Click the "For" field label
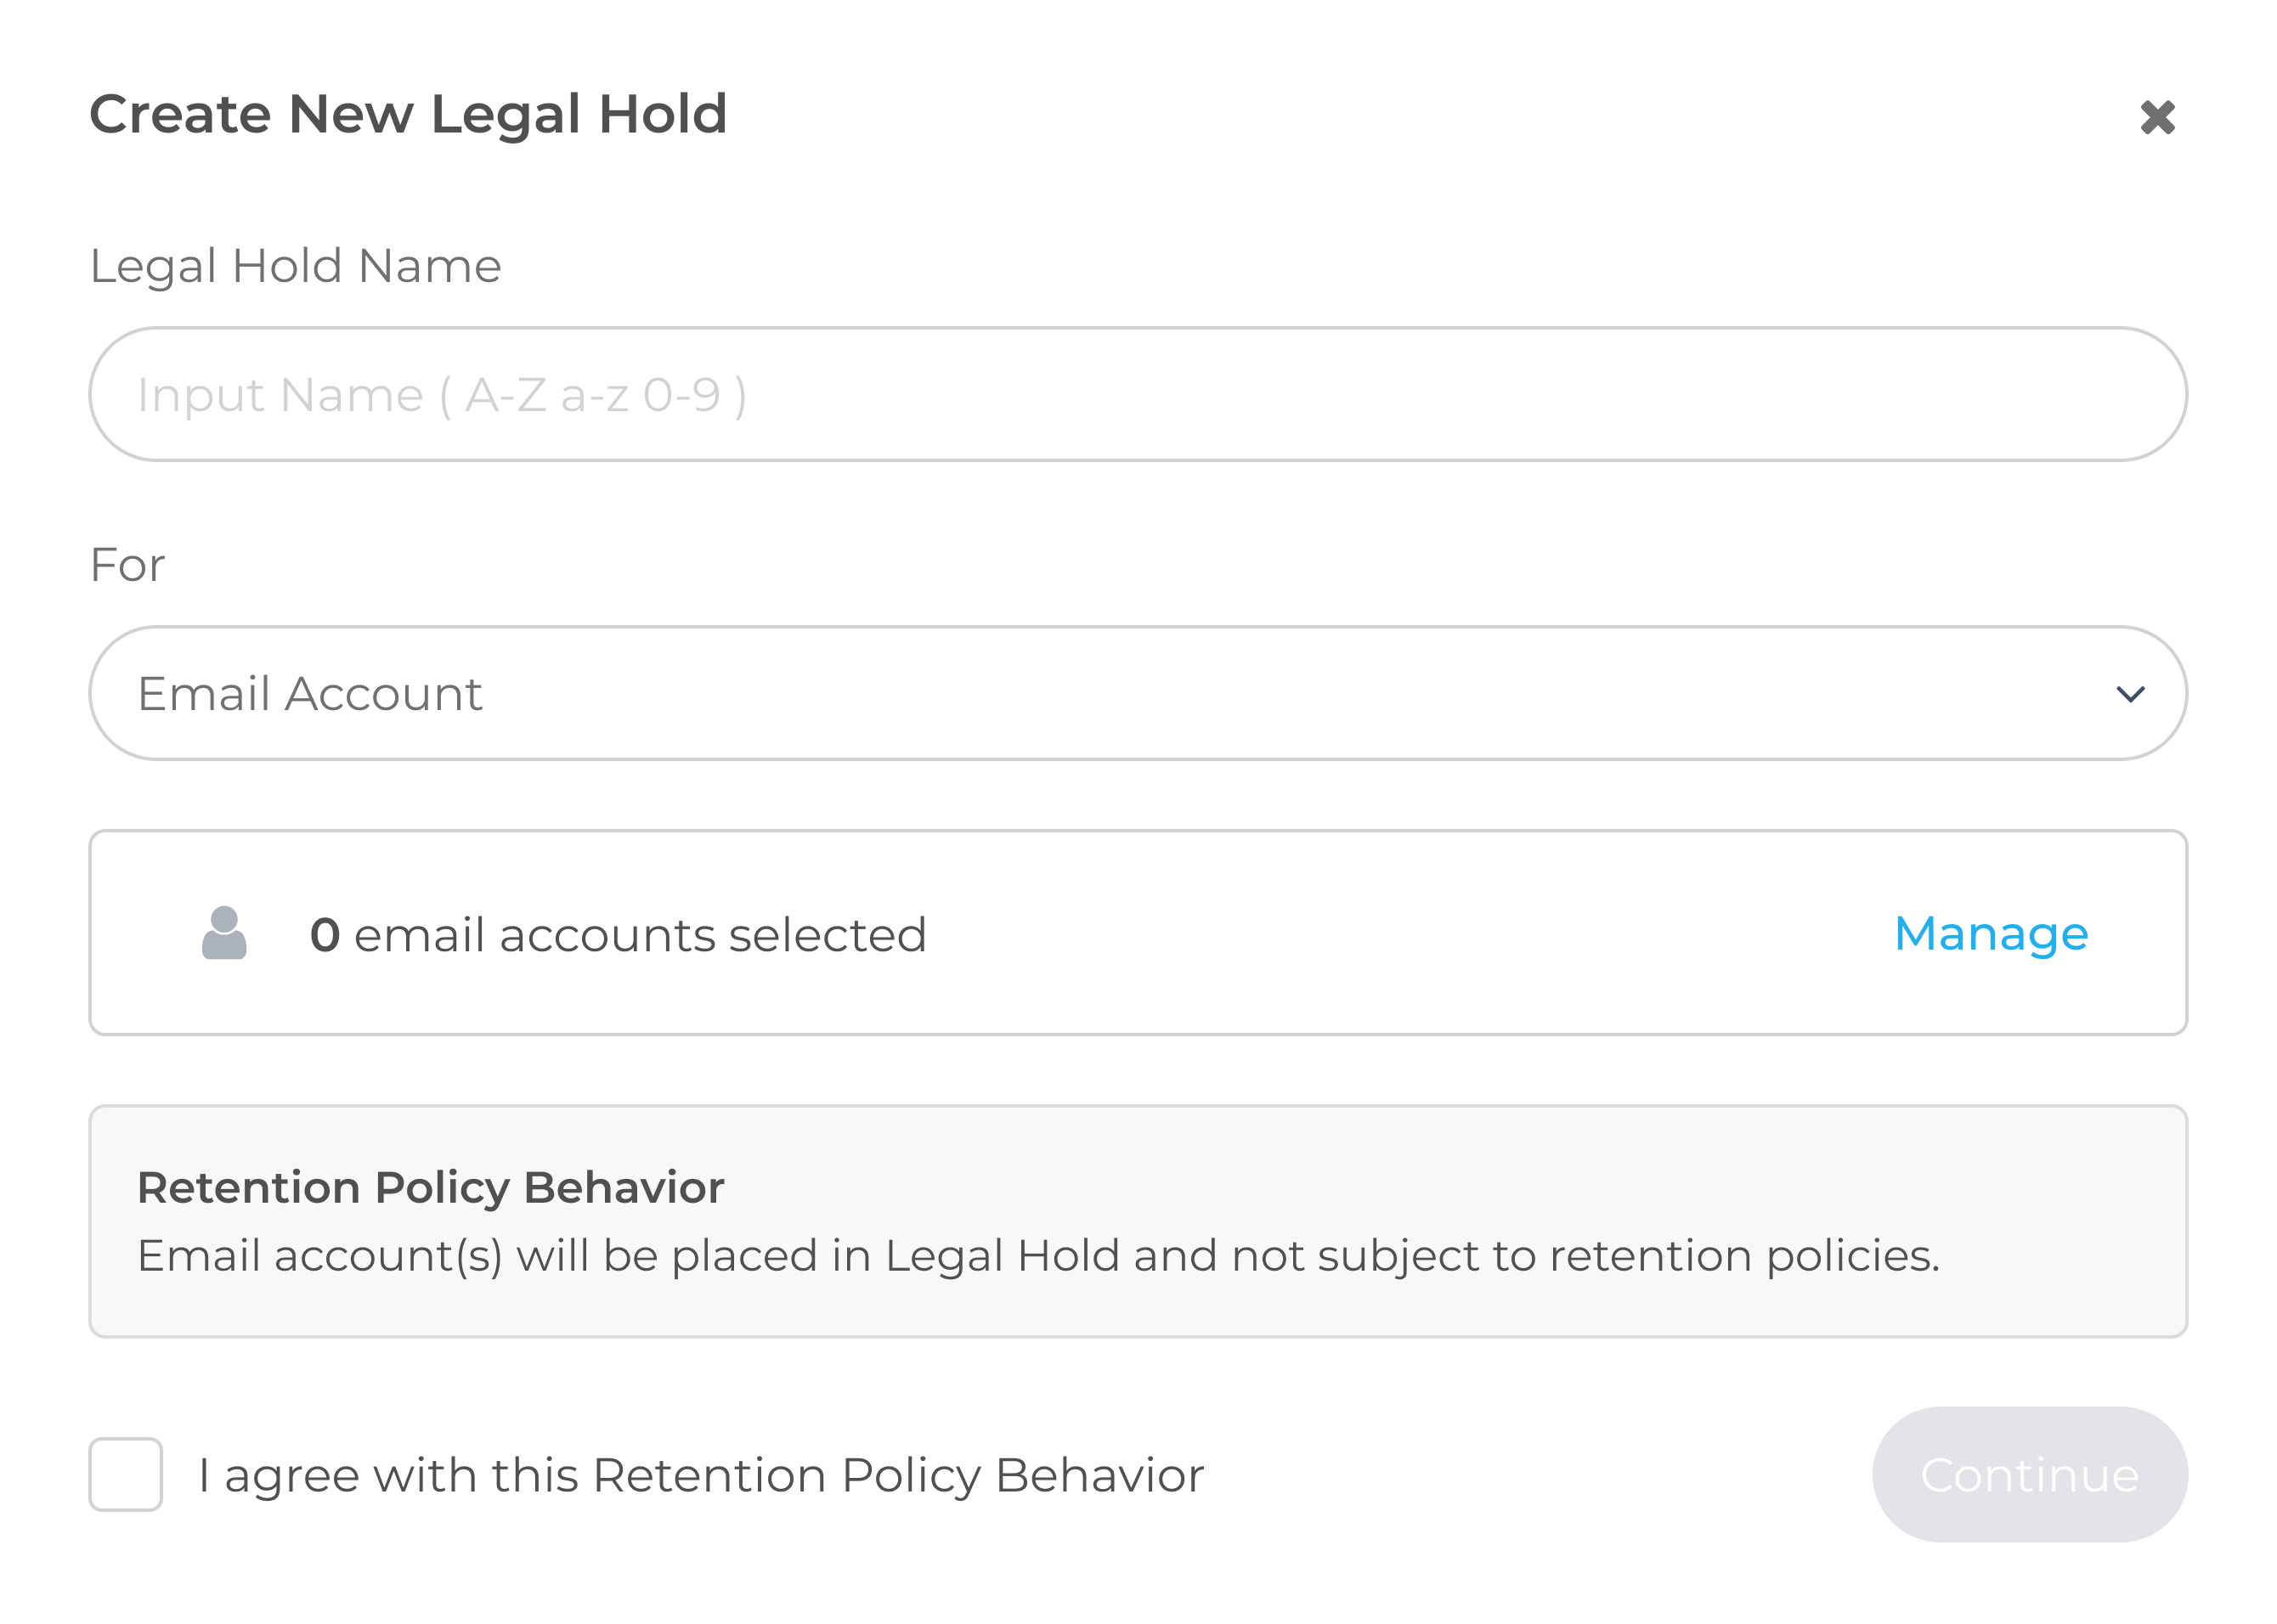The image size is (2277, 1624). [127, 565]
